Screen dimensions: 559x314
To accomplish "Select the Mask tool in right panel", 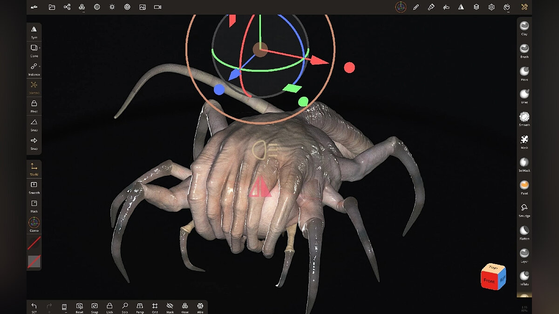I will coord(525,141).
